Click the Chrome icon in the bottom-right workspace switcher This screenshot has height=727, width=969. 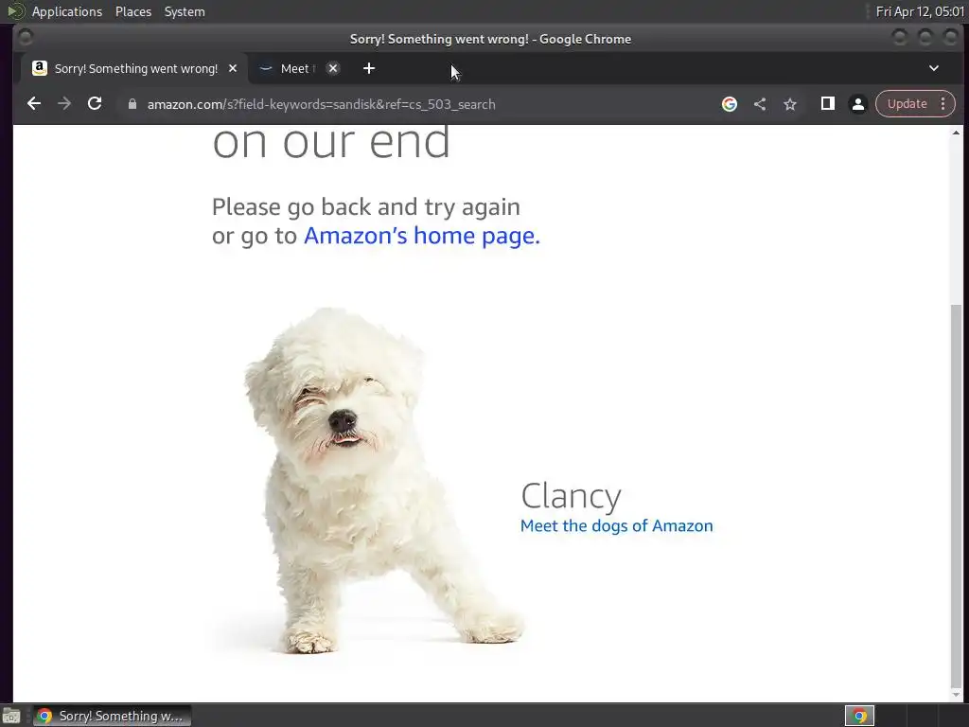coord(859,716)
